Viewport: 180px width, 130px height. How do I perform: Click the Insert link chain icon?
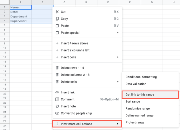tap(57, 92)
